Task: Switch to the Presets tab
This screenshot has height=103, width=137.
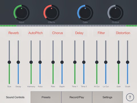Action: 46,97
